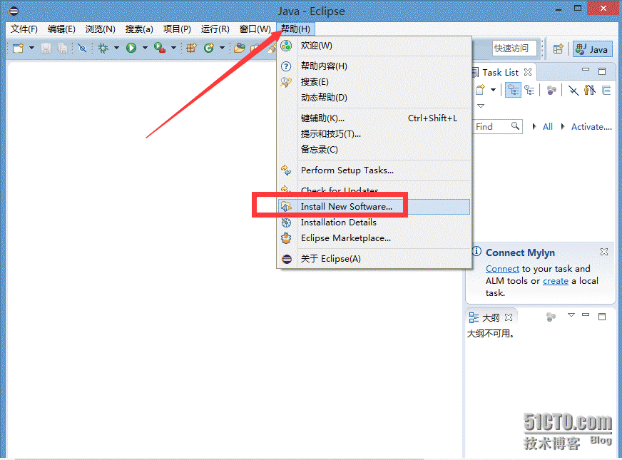This screenshot has width=622, height=460.
Task: Click the Connect link in Connect Mylyn
Action: tap(502, 269)
